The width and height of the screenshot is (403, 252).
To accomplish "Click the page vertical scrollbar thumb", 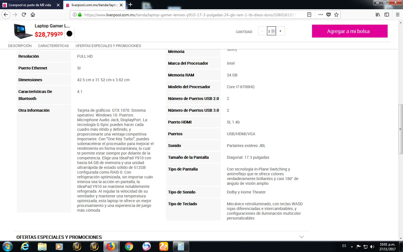I will (x=400, y=129).
